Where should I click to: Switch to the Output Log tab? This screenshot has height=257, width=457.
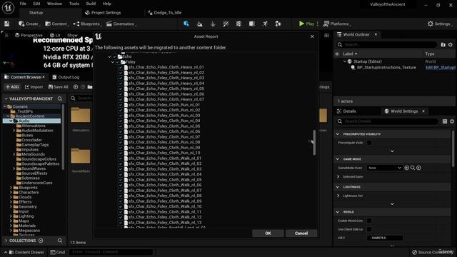click(66, 77)
